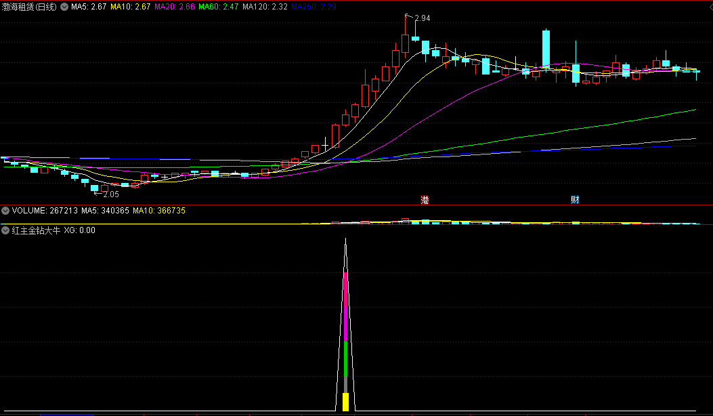713x416 pixels.
Task: Click the tall cyan candlestick right of the peak
Action: point(546,49)
